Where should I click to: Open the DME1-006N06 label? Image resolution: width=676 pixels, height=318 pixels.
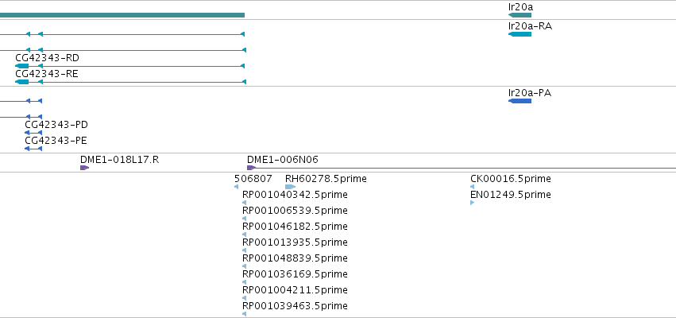coord(282,160)
